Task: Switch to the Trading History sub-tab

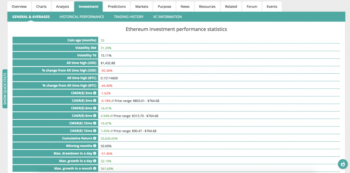Action: pos(129,17)
